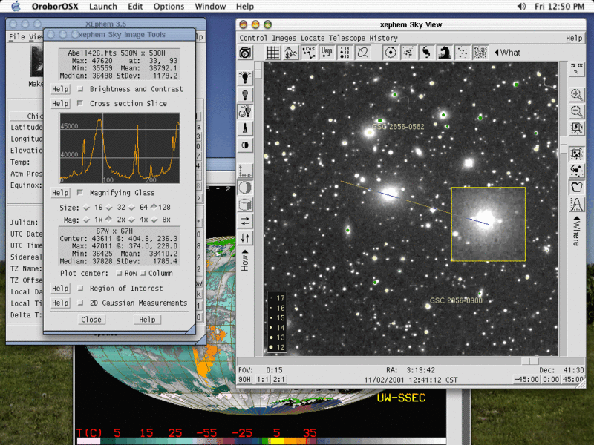Click the 0:00 declination button
The width and height of the screenshot is (594, 445).
[x=551, y=379]
